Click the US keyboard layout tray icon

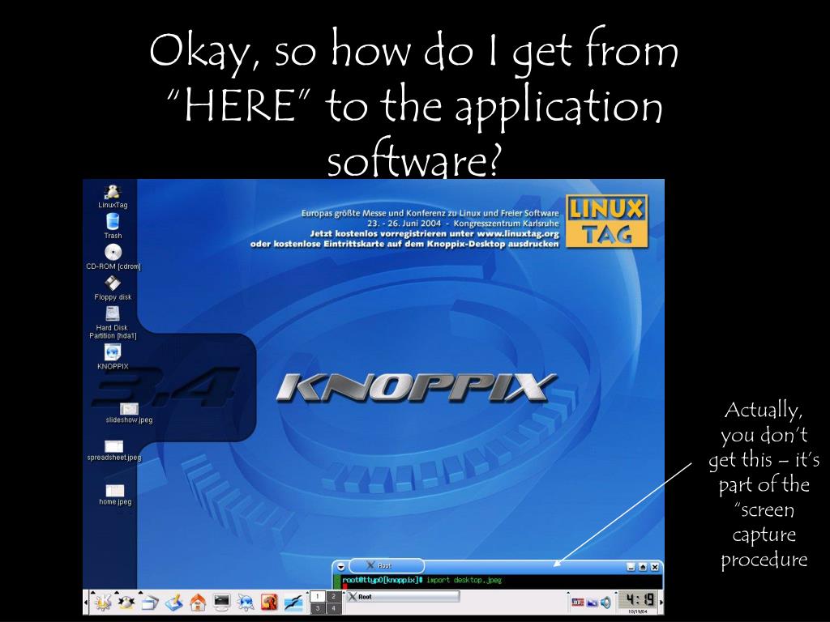577,603
